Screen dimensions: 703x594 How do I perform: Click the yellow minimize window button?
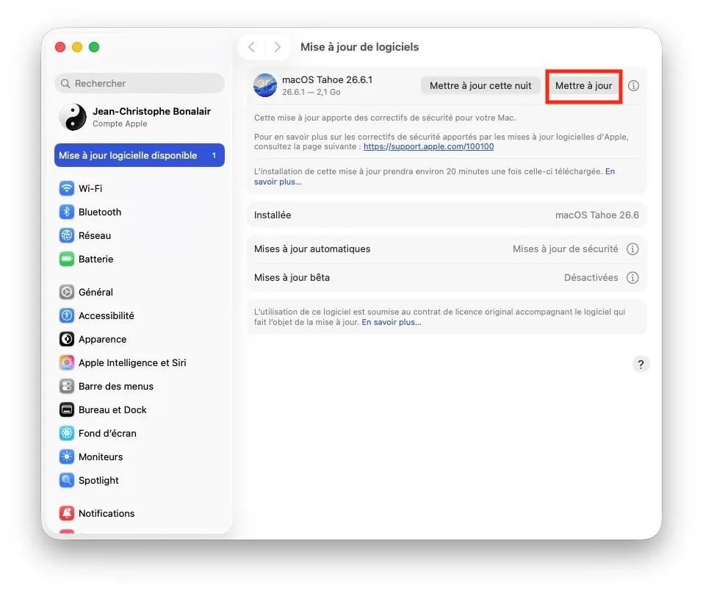77,47
